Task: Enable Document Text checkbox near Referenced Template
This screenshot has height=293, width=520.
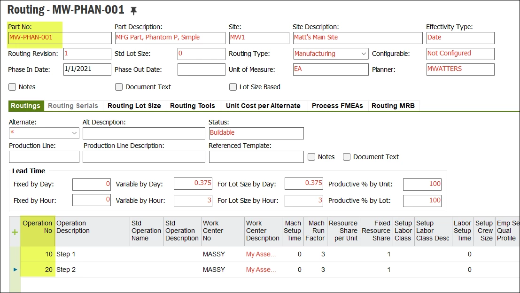Action: [347, 157]
